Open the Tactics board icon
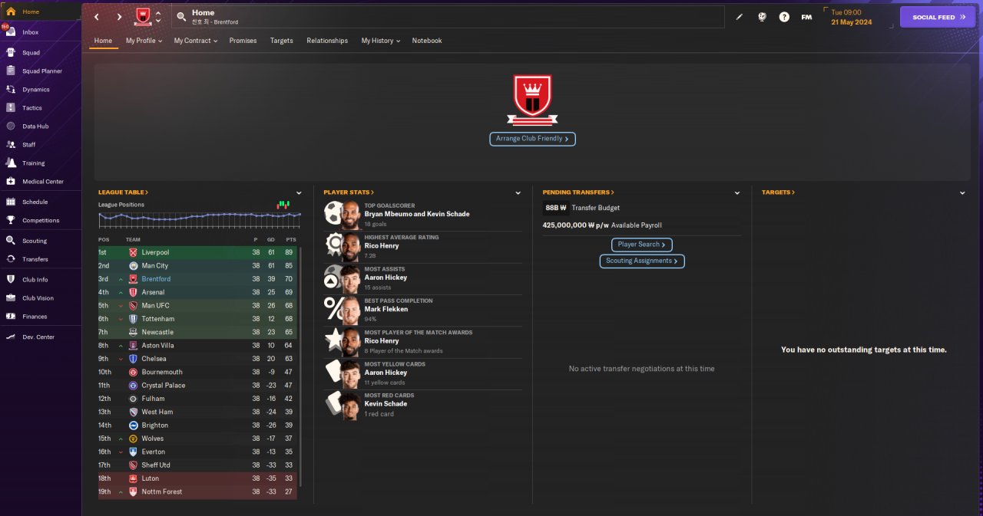 click(11, 108)
